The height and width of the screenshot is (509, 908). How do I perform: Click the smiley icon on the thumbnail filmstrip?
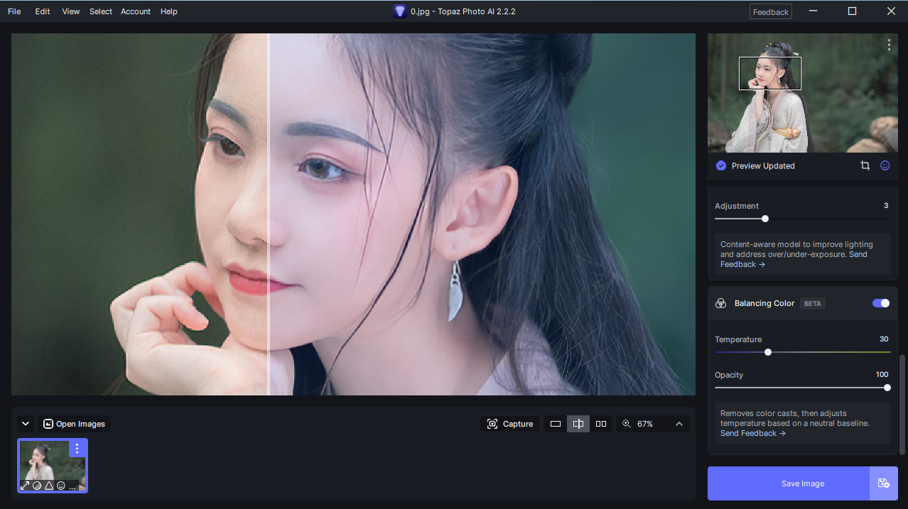pos(62,486)
